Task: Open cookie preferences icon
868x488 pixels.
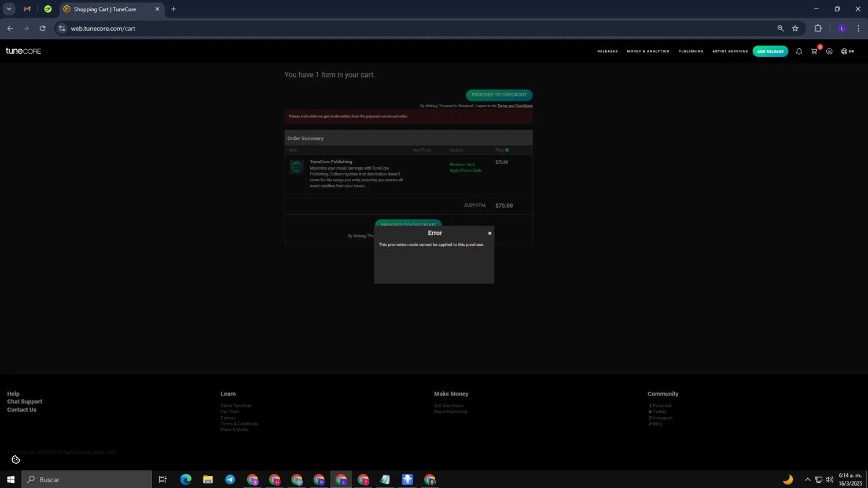Action: pos(16,460)
